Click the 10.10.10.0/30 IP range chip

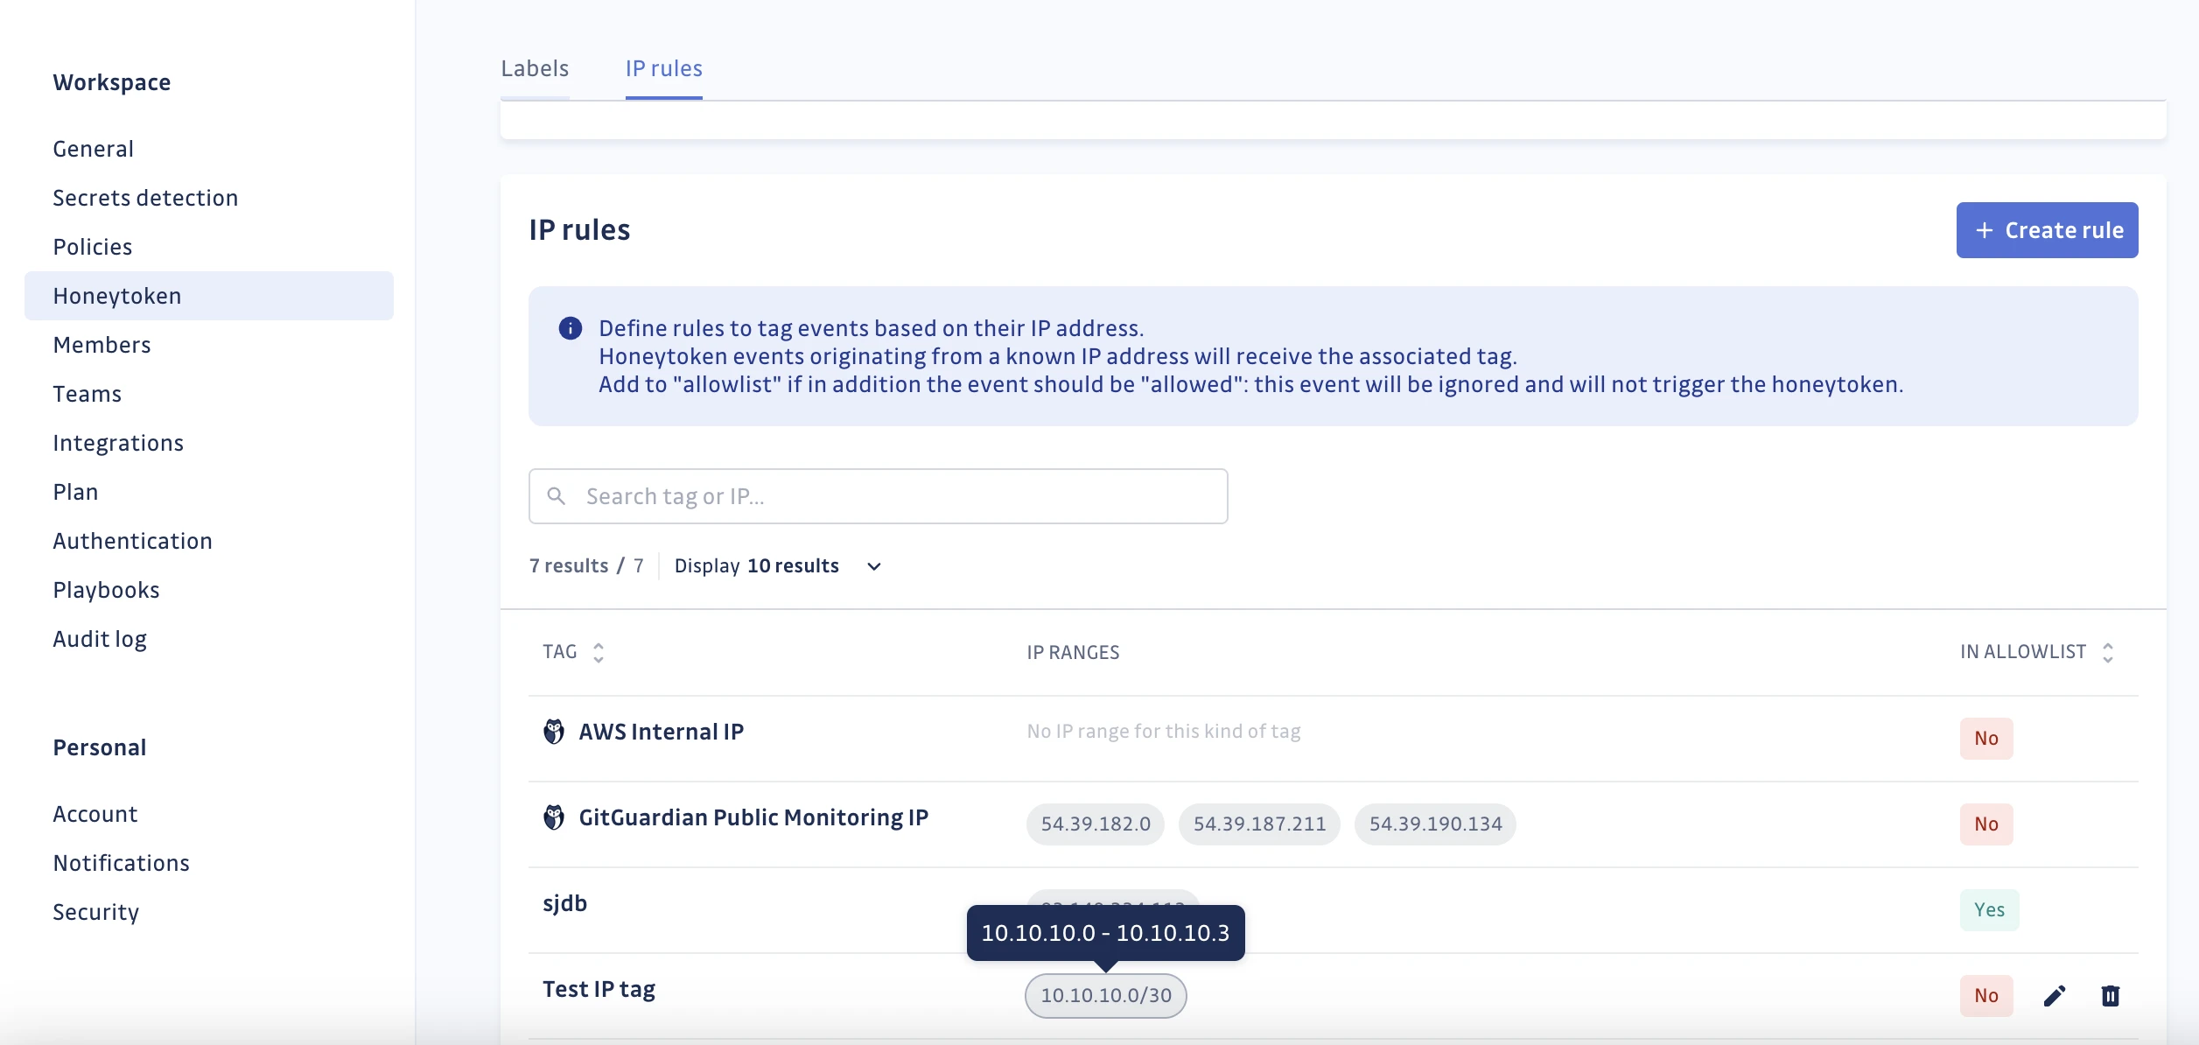tap(1105, 996)
